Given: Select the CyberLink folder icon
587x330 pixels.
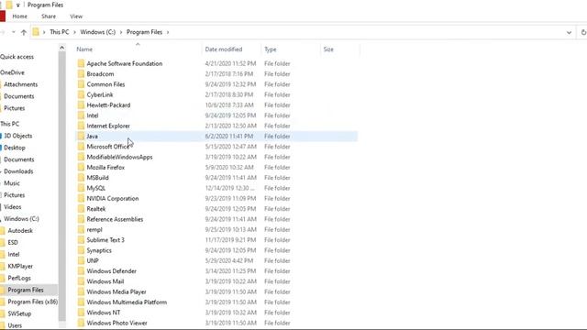Looking at the screenshot, I should [81, 94].
